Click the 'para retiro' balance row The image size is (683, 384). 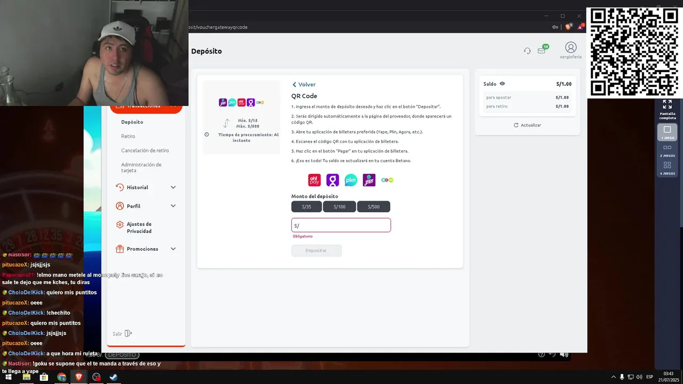click(x=527, y=106)
